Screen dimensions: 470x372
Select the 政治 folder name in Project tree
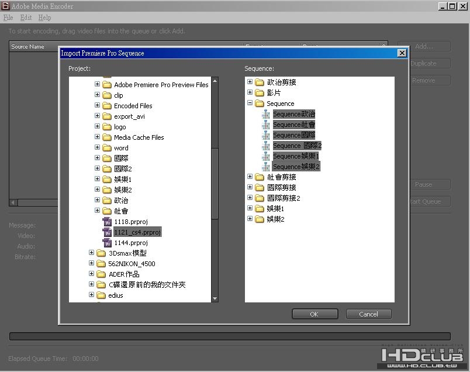click(121, 201)
